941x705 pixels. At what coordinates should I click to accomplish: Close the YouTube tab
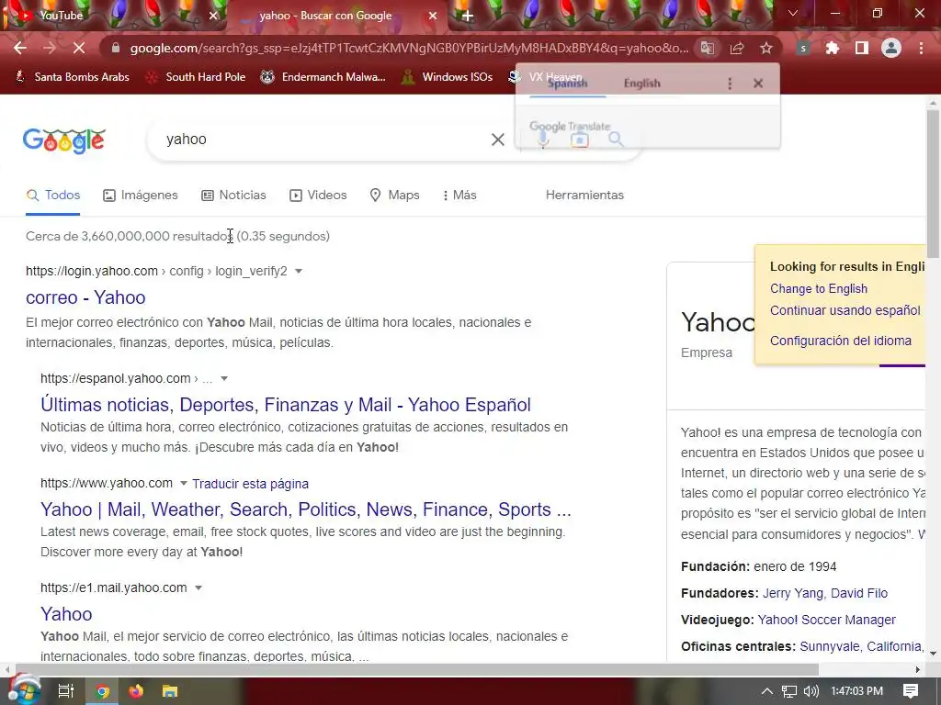point(213,16)
